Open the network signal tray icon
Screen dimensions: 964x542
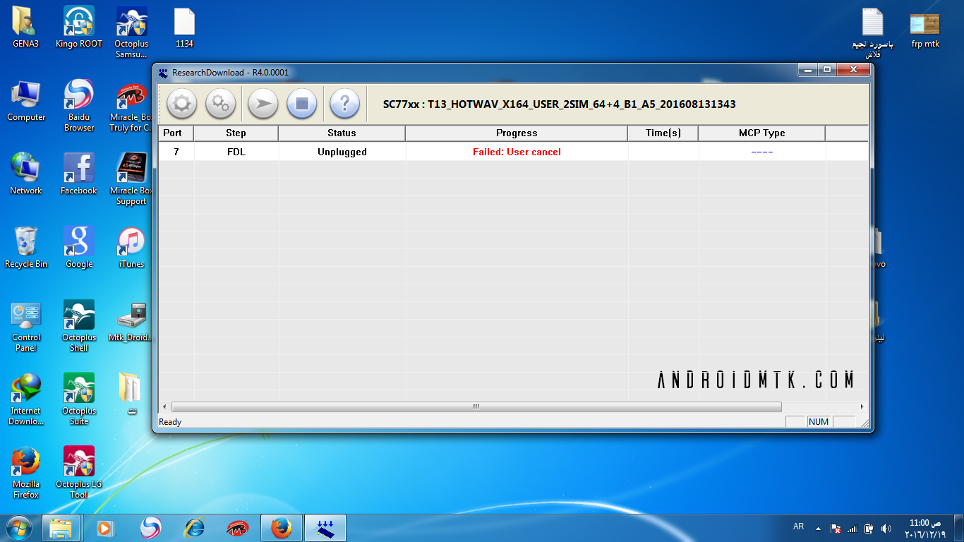coord(852,528)
